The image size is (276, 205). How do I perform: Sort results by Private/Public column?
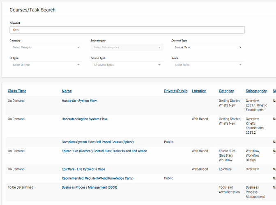[176, 91]
